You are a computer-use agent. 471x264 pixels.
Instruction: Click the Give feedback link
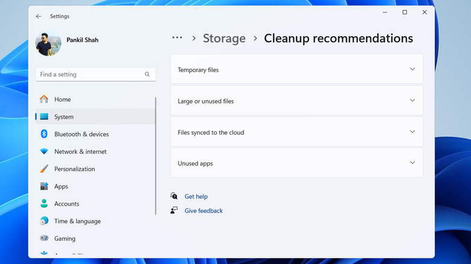click(203, 211)
